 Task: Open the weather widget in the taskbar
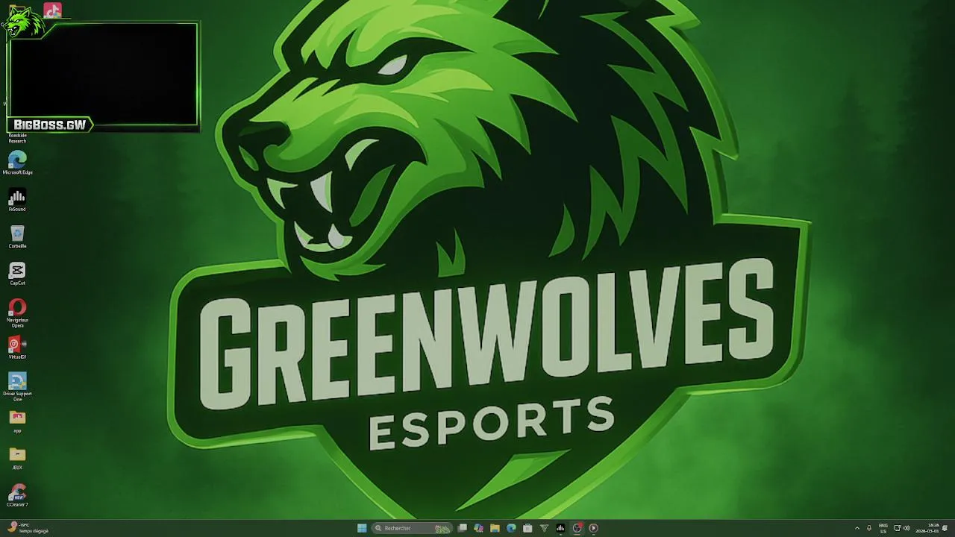[x=28, y=528]
